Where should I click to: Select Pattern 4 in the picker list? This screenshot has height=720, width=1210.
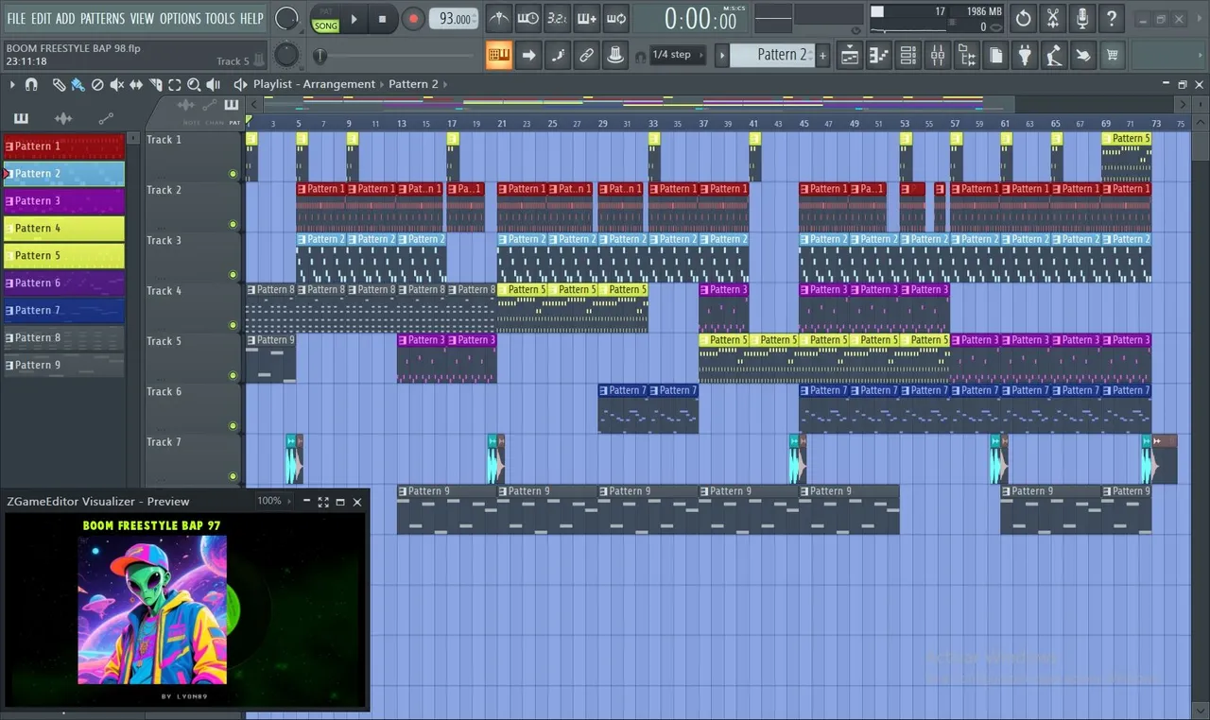point(63,228)
